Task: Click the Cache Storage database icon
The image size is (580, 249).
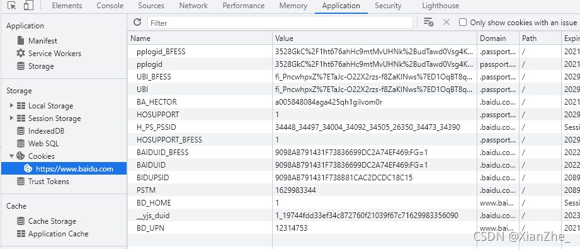Action: [21, 221]
